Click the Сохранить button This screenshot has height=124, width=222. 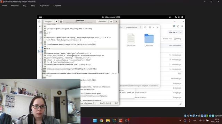[x=102, y=21]
